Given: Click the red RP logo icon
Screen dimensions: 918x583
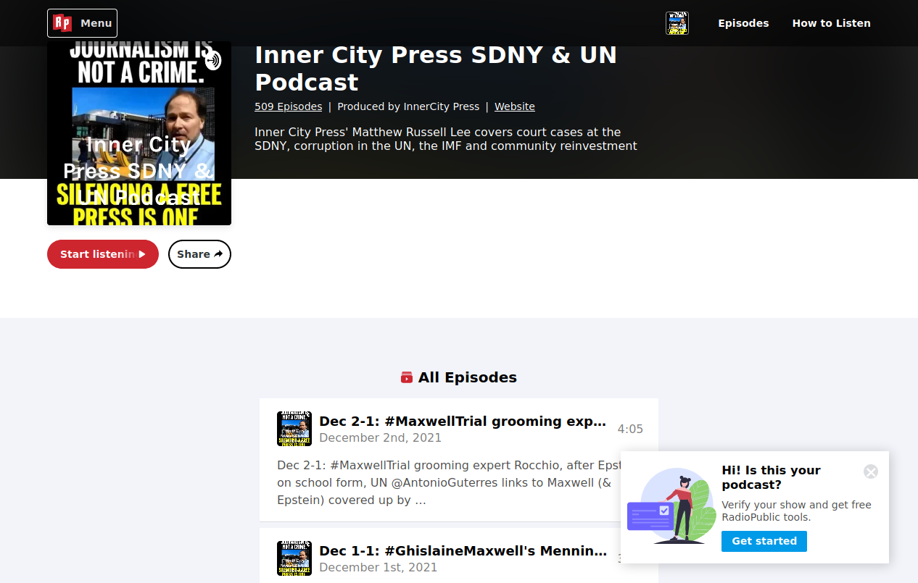Looking at the screenshot, I should coord(63,23).
